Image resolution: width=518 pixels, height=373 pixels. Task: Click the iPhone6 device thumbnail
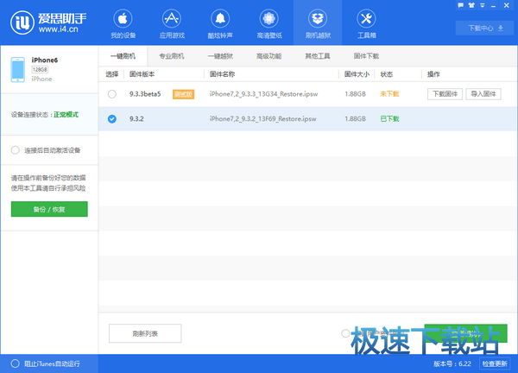tap(18, 69)
